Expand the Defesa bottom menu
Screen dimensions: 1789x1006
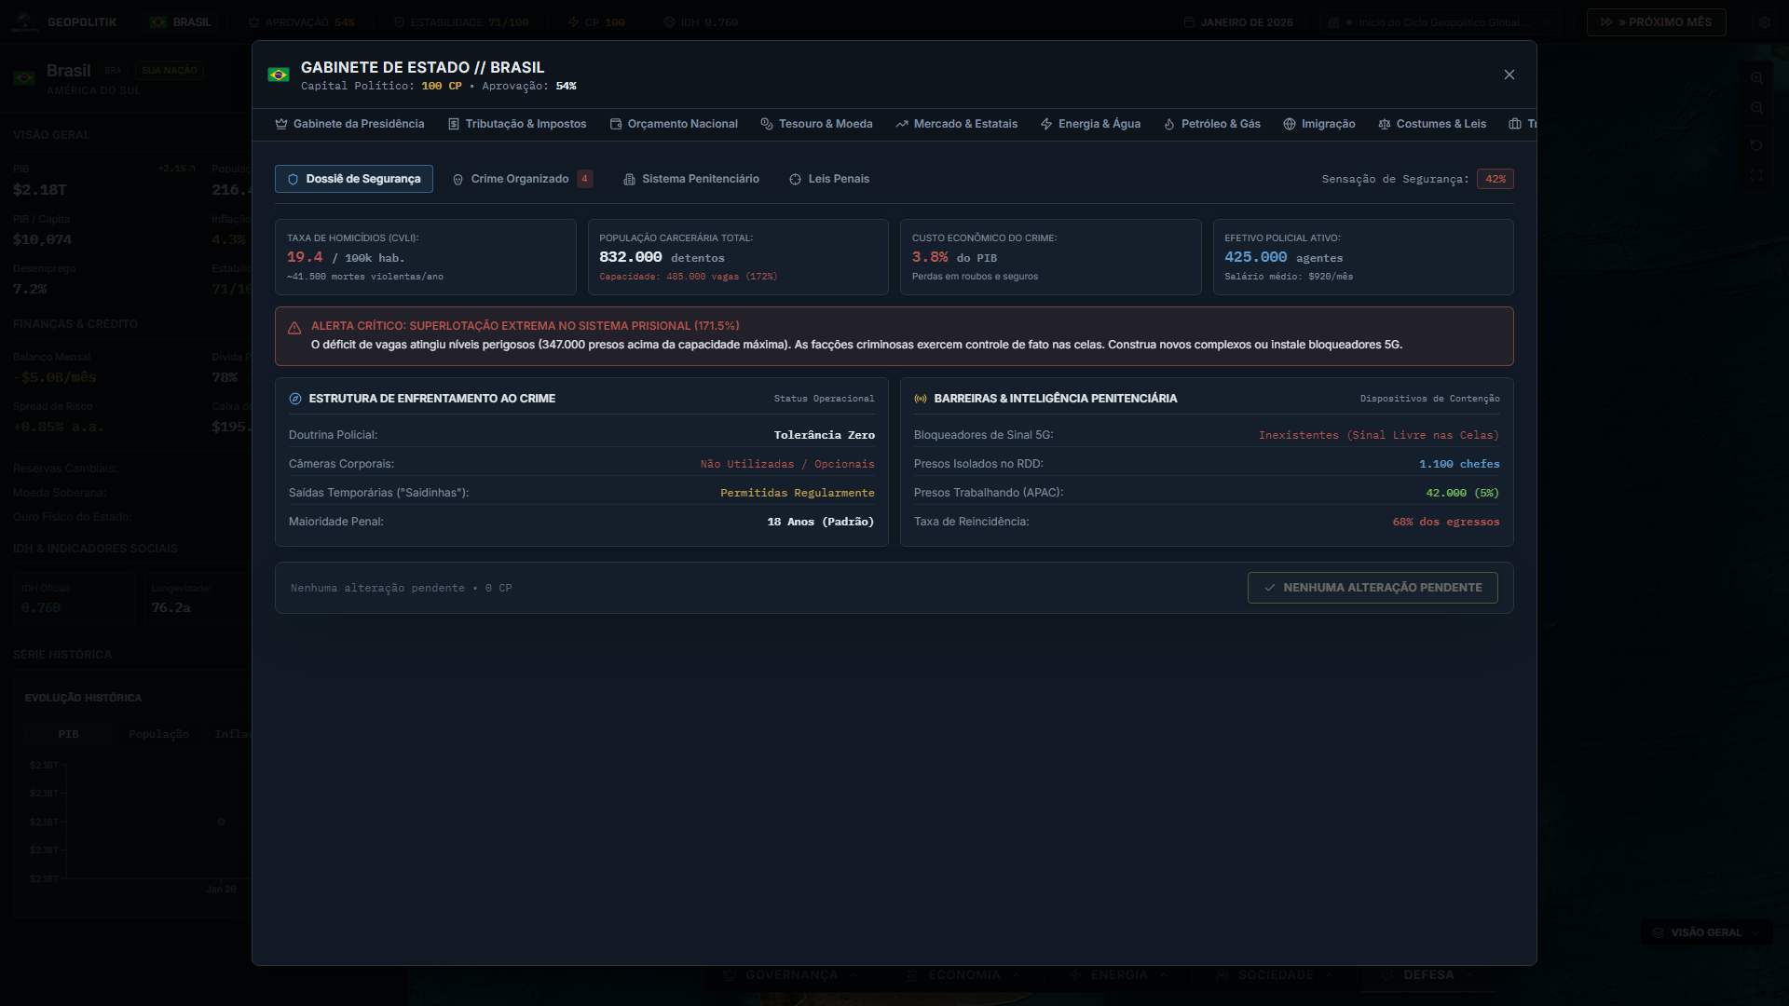(x=1427, y=975)
